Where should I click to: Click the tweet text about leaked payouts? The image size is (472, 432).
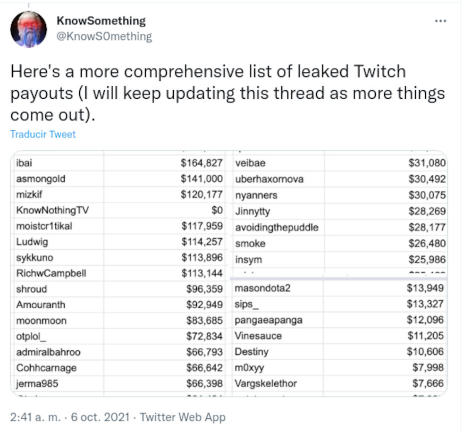pyautogui.click(x=227, y=93)
